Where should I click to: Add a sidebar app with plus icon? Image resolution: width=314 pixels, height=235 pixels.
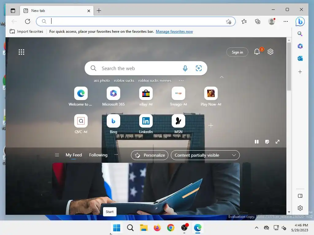pyautogui.click(x=300, y=72)
